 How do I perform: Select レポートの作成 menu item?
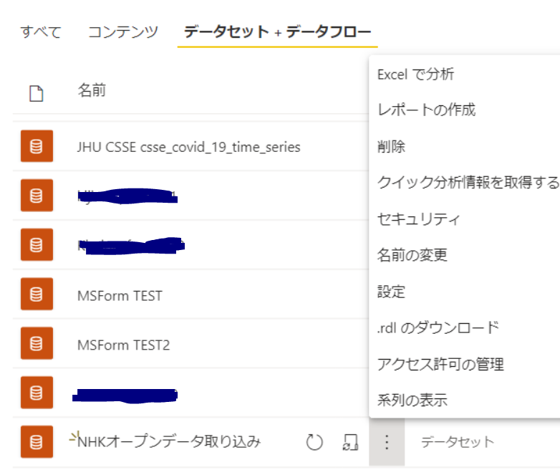(x=427, y=110)
